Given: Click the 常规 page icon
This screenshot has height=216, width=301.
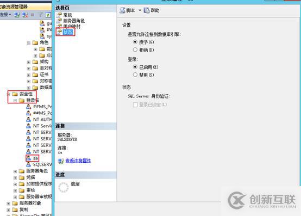Looking at the screenshot, I should click(59, 15).
